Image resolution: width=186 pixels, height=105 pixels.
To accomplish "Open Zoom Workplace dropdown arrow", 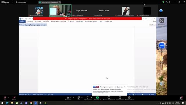I will point(12,2).
